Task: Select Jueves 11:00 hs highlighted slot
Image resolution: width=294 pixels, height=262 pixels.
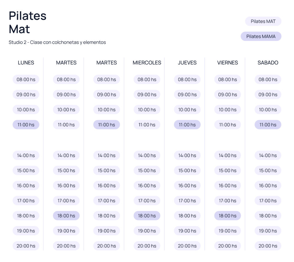Action: [187, 125]
